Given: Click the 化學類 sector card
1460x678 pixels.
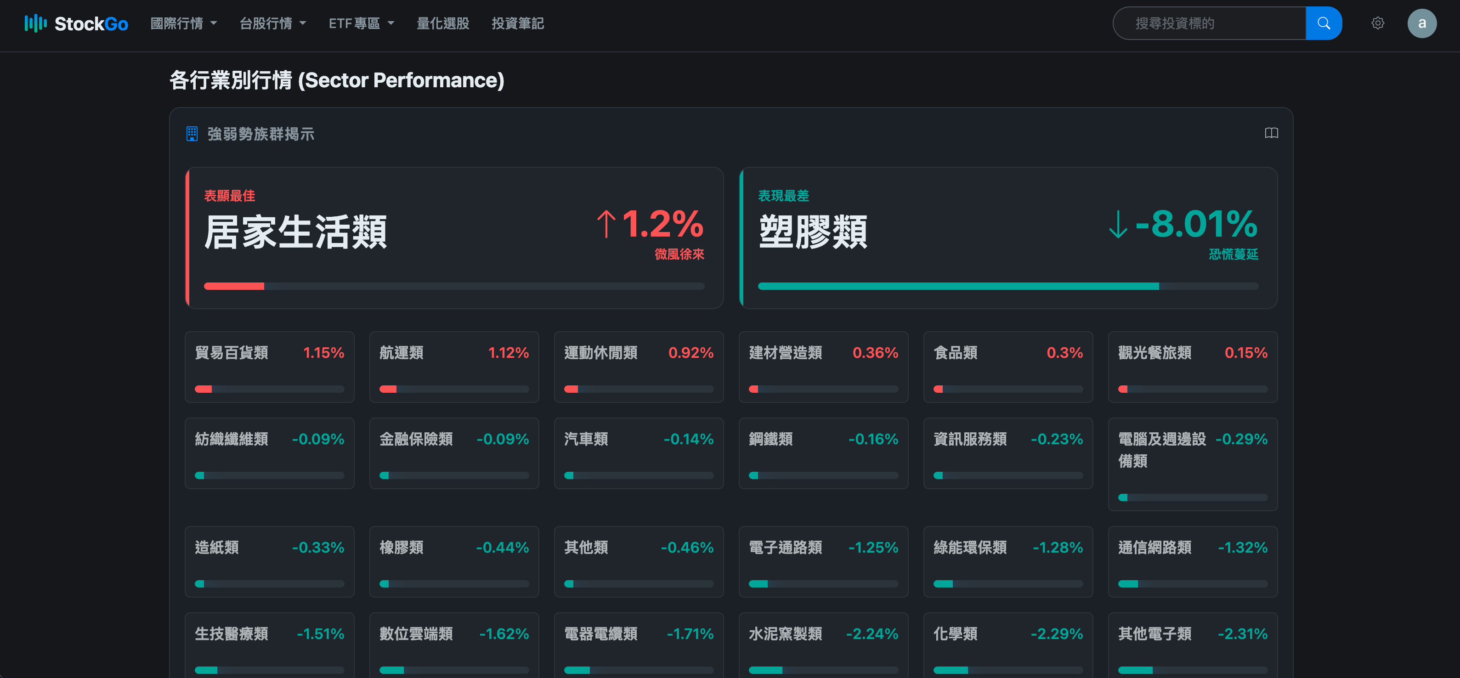Looking at the screenshot, I should click(x=1008, y=645).
